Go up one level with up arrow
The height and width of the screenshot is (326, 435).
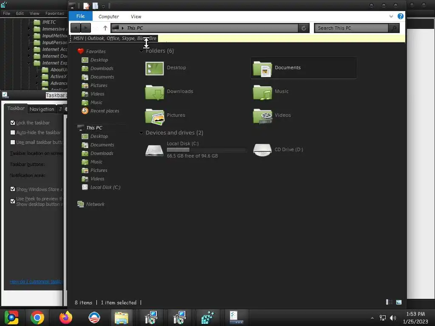[x=105, y=28]
